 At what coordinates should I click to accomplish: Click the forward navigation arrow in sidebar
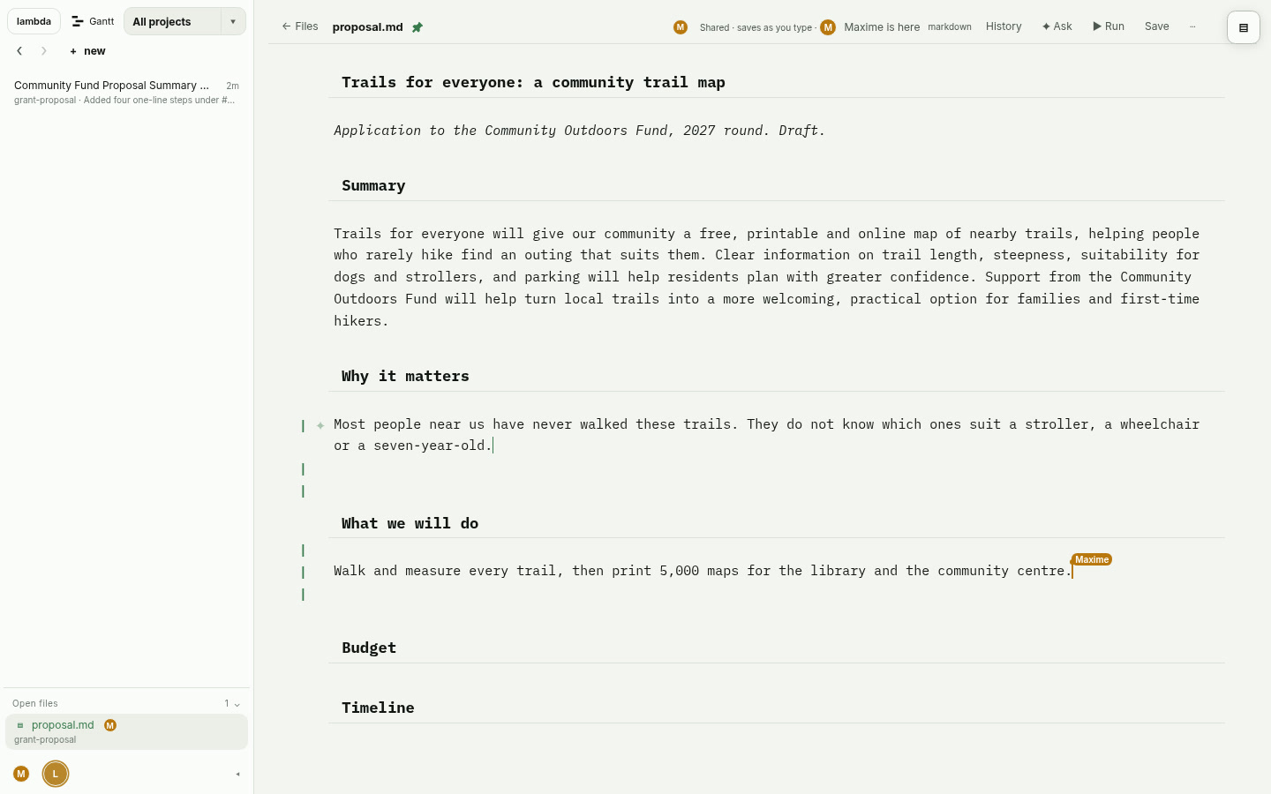click(44, 51)
